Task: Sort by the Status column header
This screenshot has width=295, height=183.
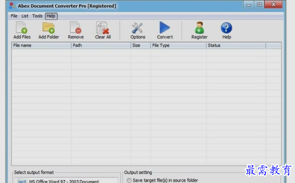Action: [x=236, y=46]
